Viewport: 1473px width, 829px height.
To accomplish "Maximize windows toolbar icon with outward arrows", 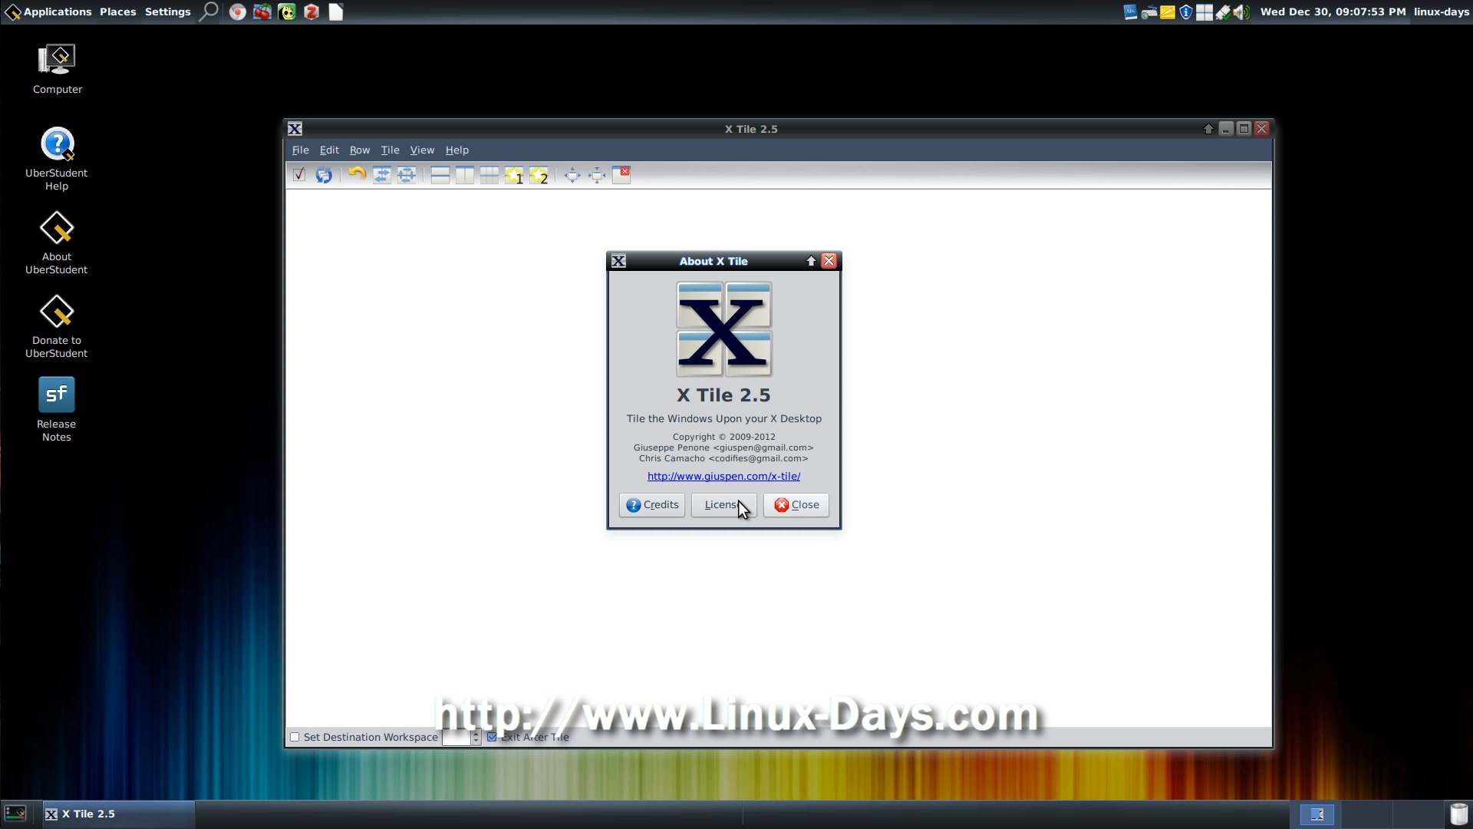I will (572, 175).
